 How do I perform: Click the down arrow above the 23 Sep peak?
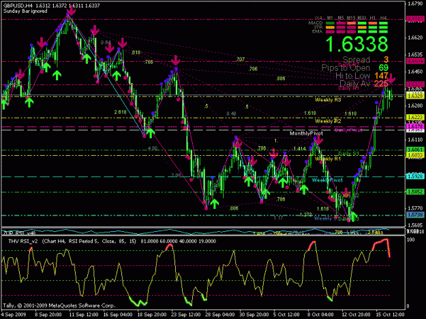[176, 60]
